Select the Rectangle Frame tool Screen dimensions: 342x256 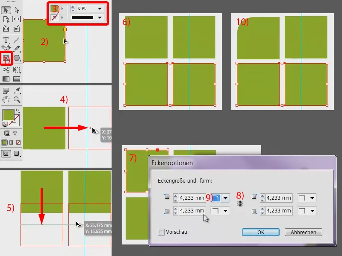tap(6, 58)
